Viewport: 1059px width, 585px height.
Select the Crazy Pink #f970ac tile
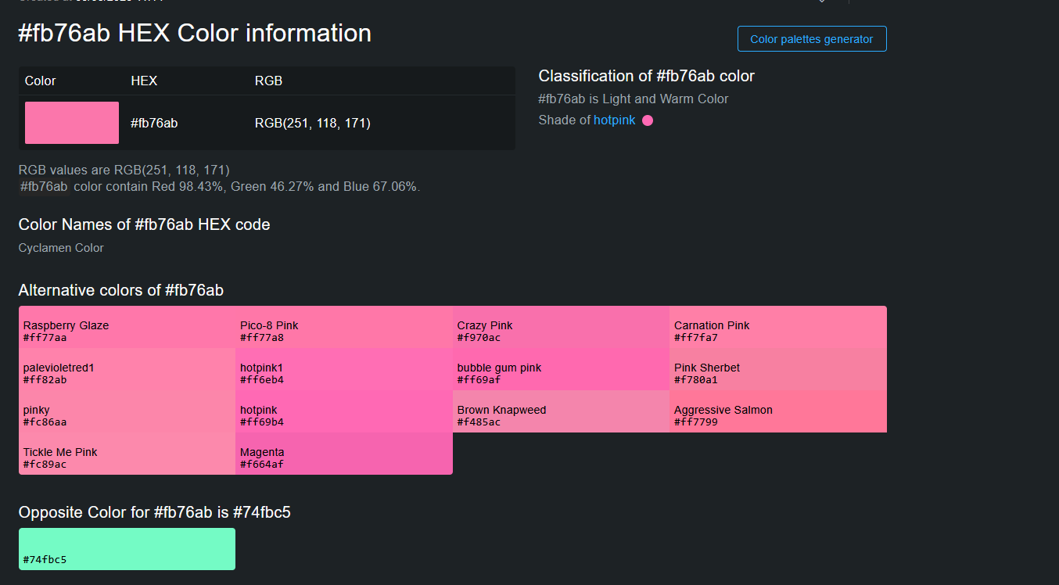pyautogui.click(x=561, y=327)
